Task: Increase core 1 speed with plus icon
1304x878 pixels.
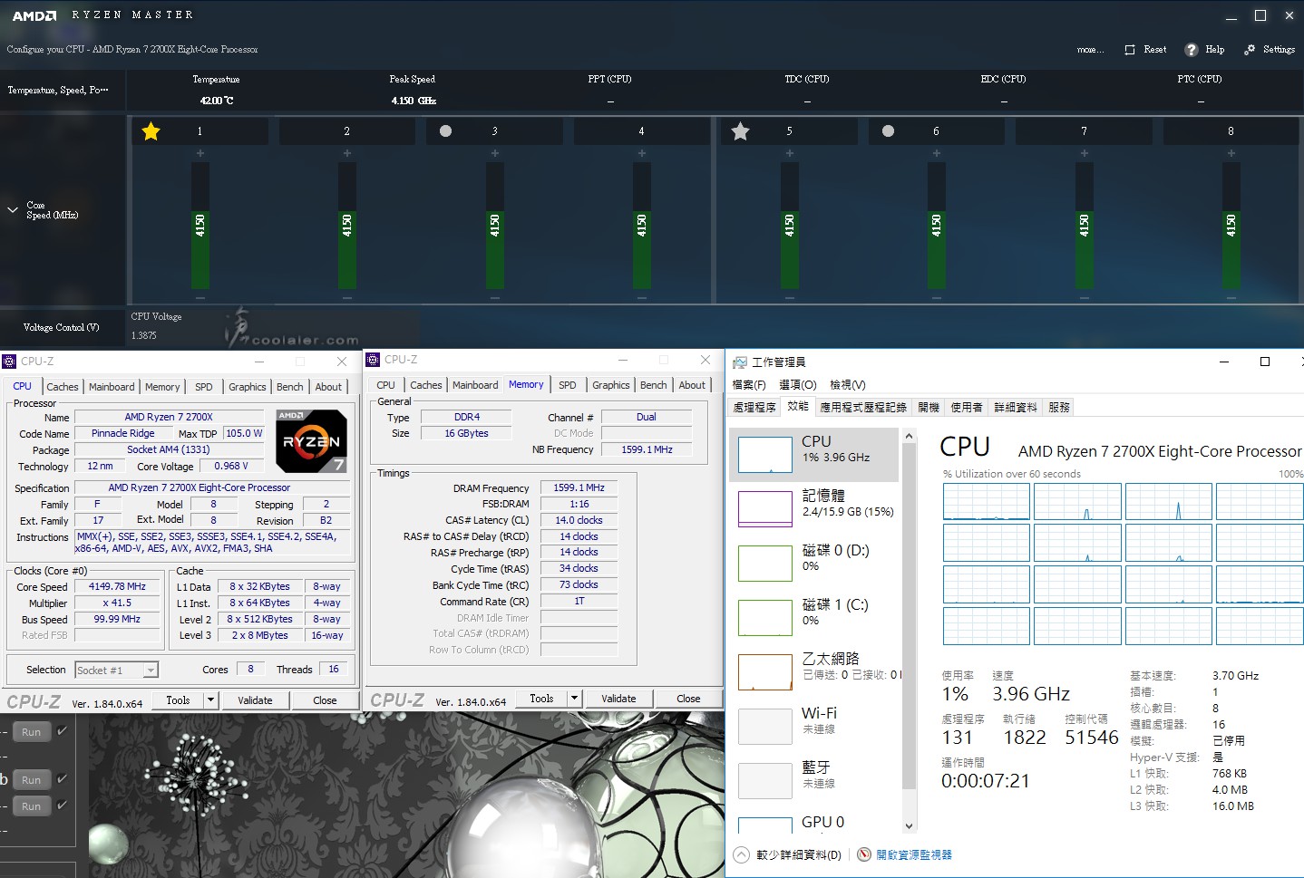Action: (x=199, y=153)
